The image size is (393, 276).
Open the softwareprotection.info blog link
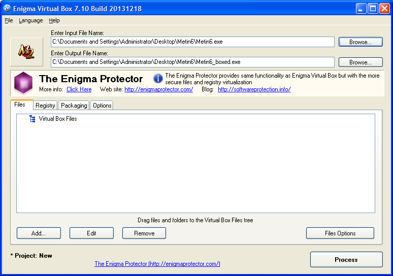coord(254,89)
